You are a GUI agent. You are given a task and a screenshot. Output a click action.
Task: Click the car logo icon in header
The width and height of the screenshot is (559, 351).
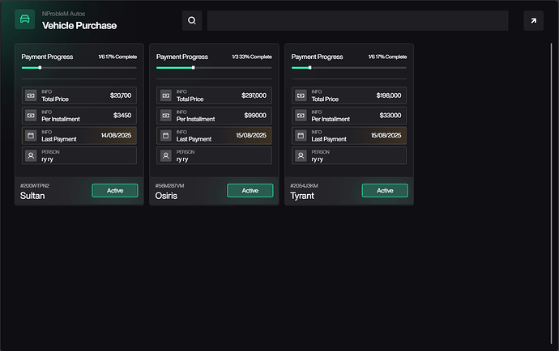(25, 20)
